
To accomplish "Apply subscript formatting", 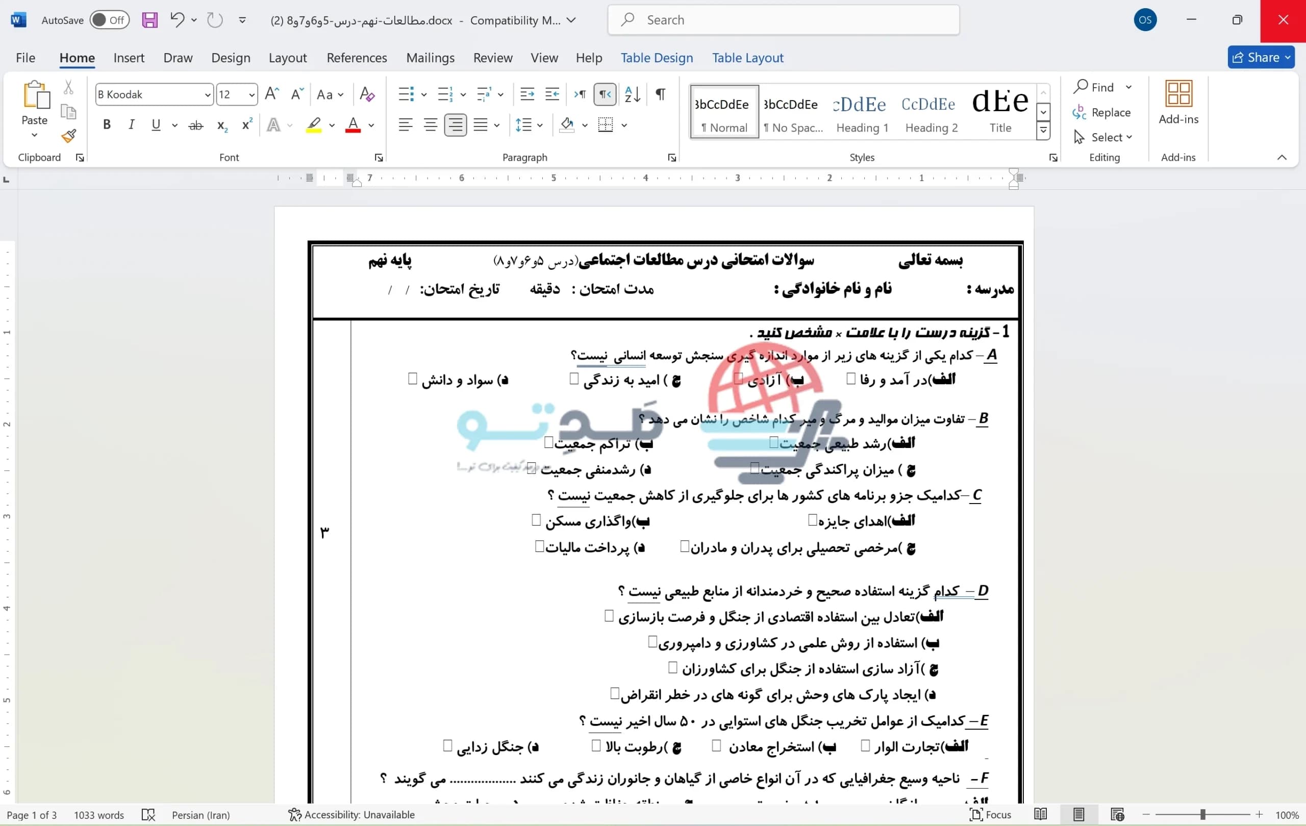I will click(x=222, y=126).
